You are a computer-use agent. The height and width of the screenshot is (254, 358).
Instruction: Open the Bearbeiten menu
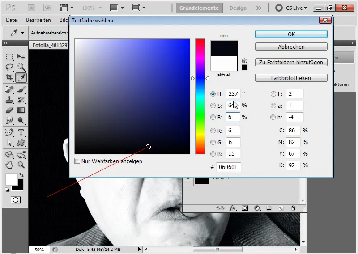[38, 20]
